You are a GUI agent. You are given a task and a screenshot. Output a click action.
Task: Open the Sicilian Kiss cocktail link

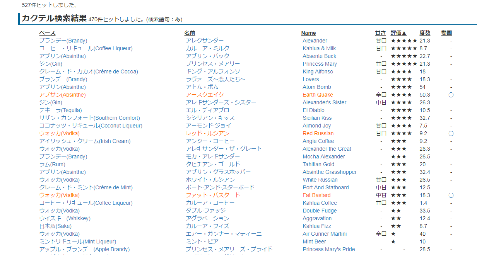(x=317, y=118)
